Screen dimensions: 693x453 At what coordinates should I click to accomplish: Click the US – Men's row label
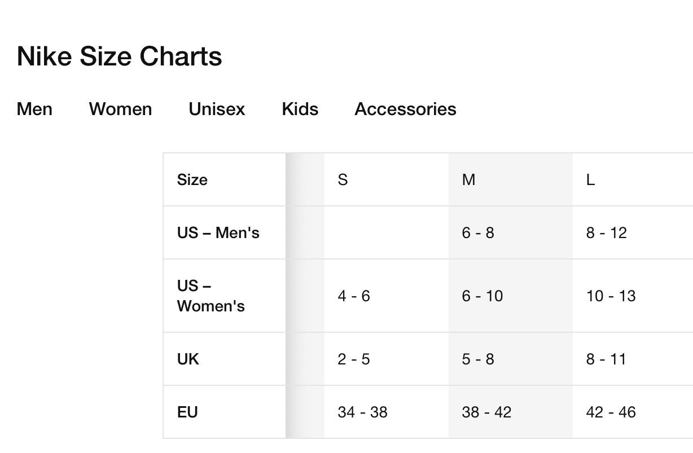[x=218, y=232]
